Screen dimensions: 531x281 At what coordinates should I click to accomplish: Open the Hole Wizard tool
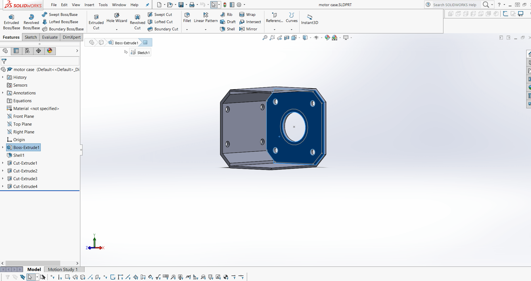coord(117,18)
